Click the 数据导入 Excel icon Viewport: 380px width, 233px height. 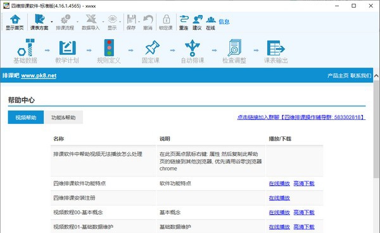pyautogui.click(x=91, y=20)
